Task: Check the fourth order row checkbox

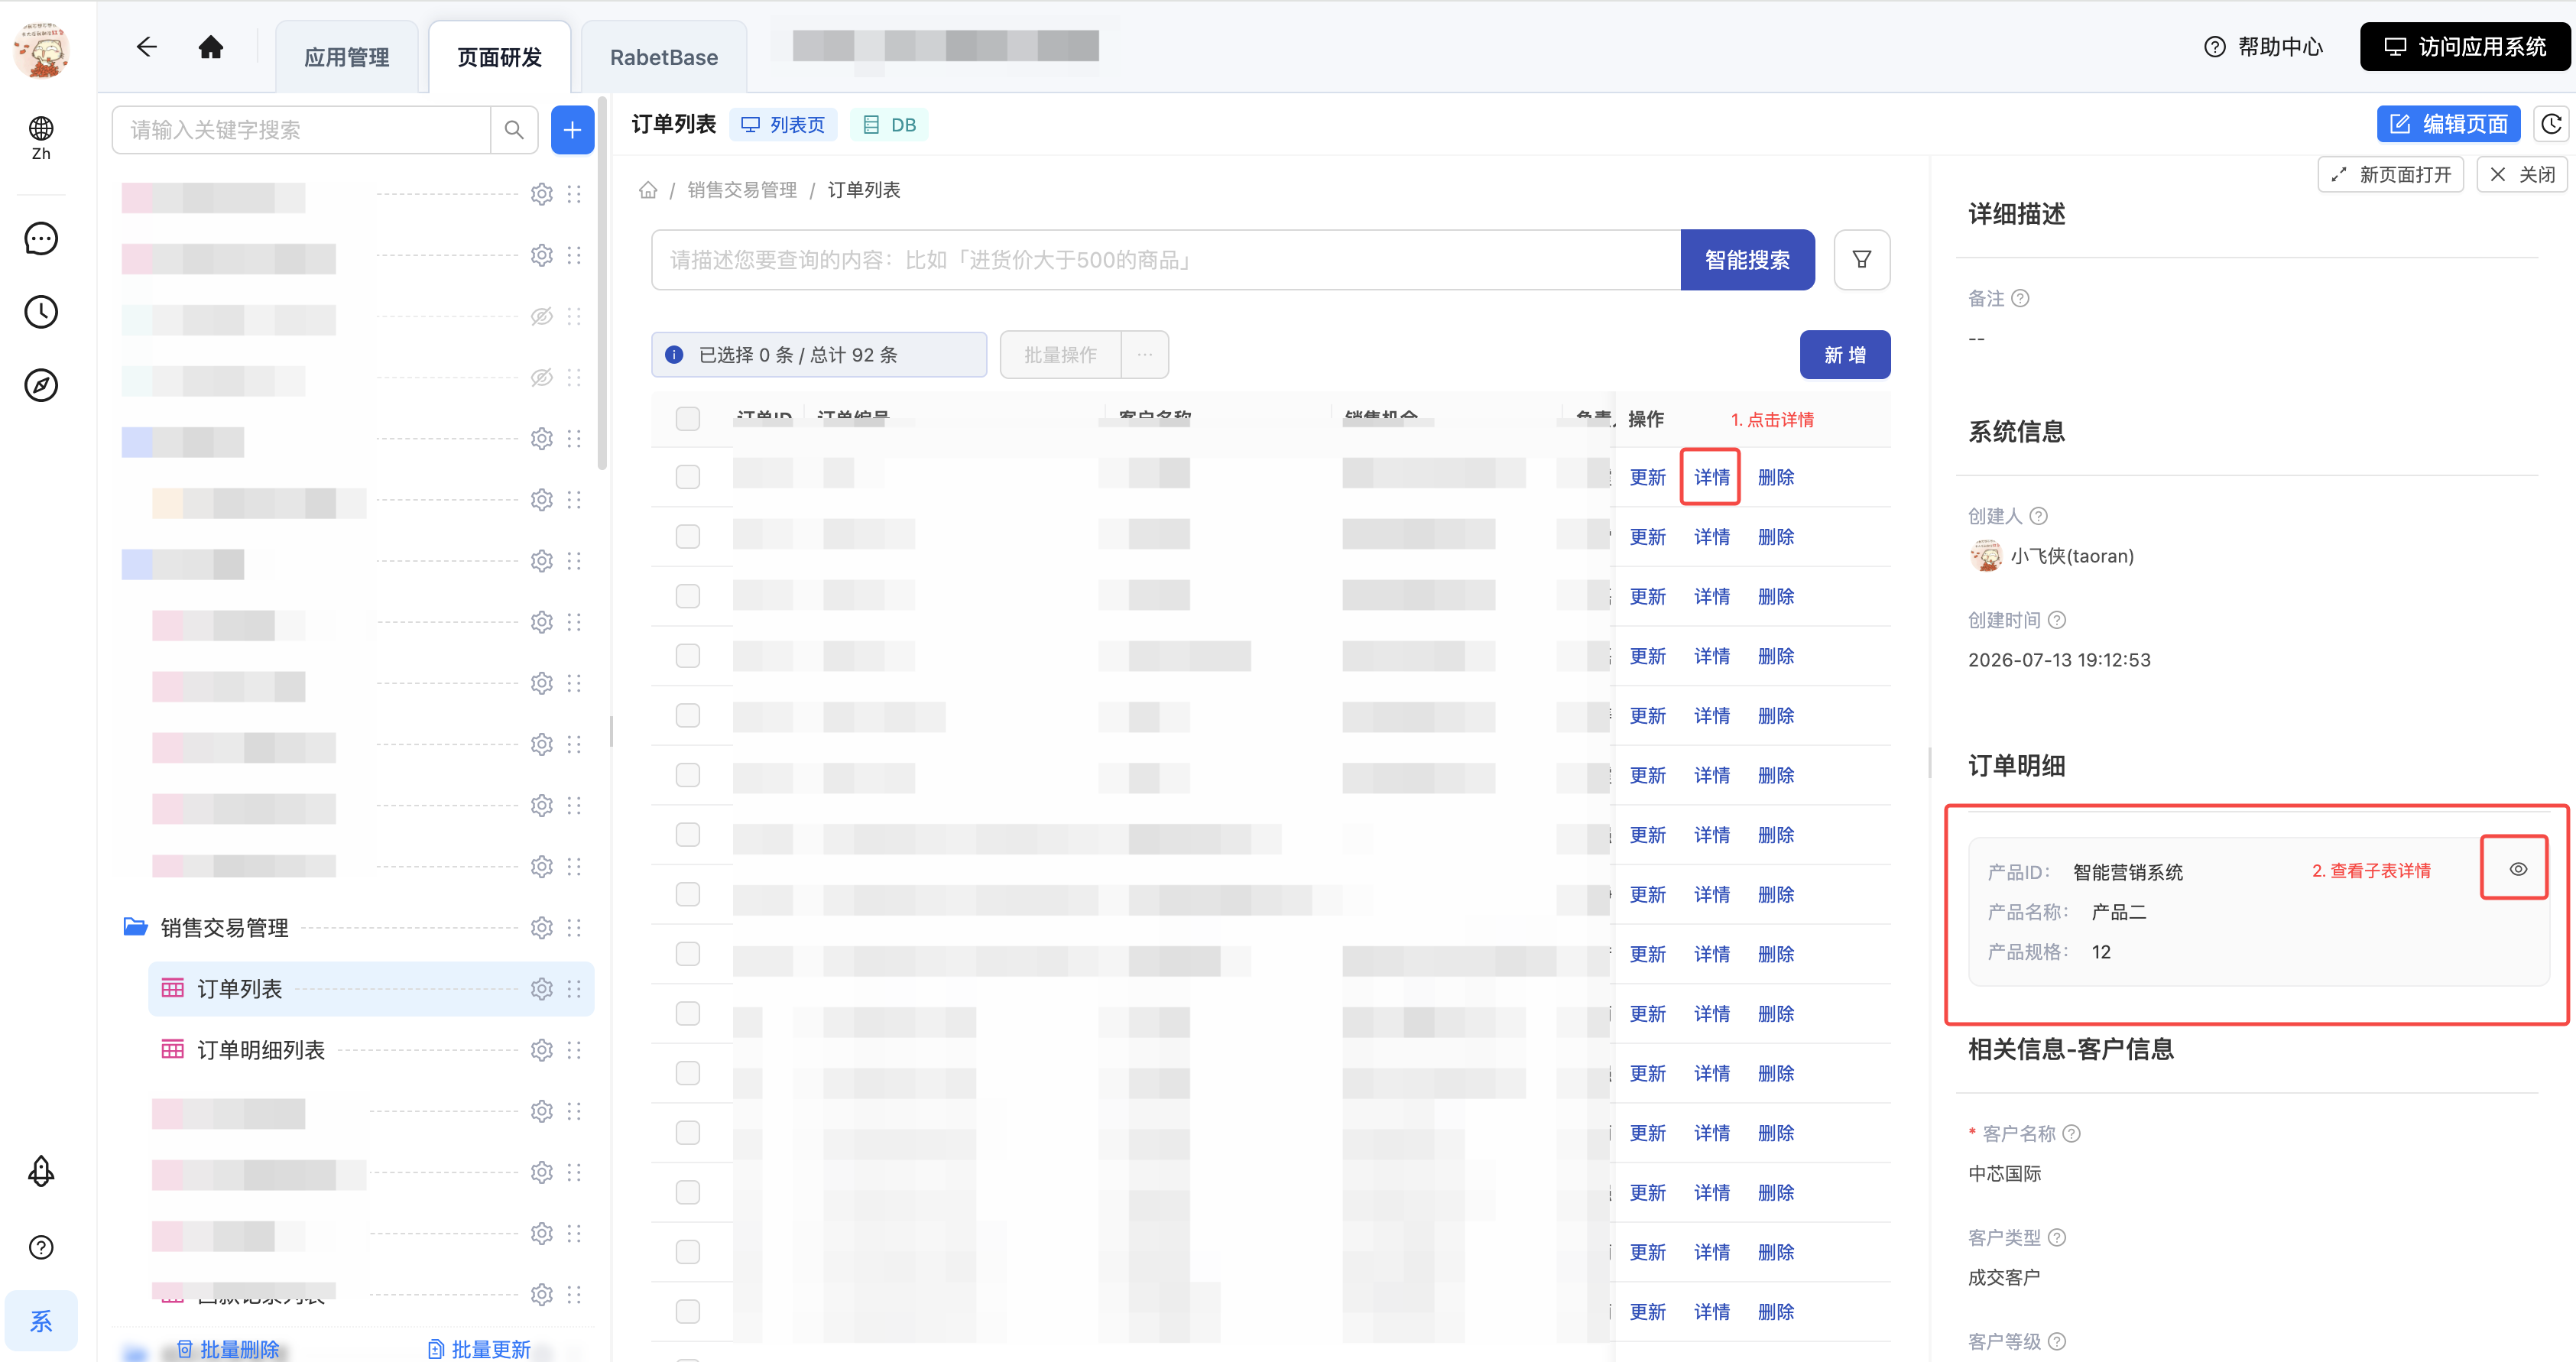Action: pos(688,656)
